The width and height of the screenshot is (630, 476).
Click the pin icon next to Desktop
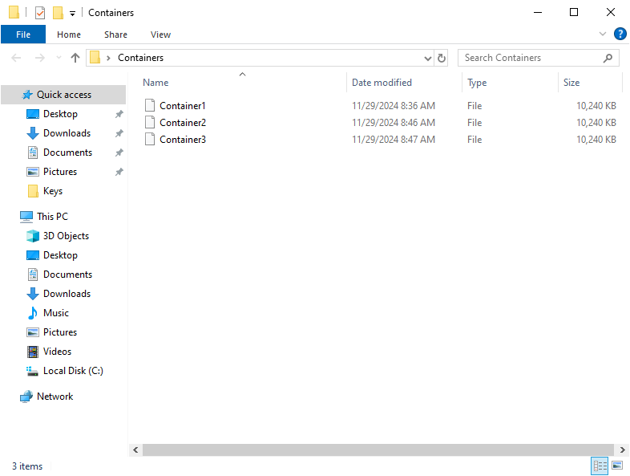(x=119, y=114)
